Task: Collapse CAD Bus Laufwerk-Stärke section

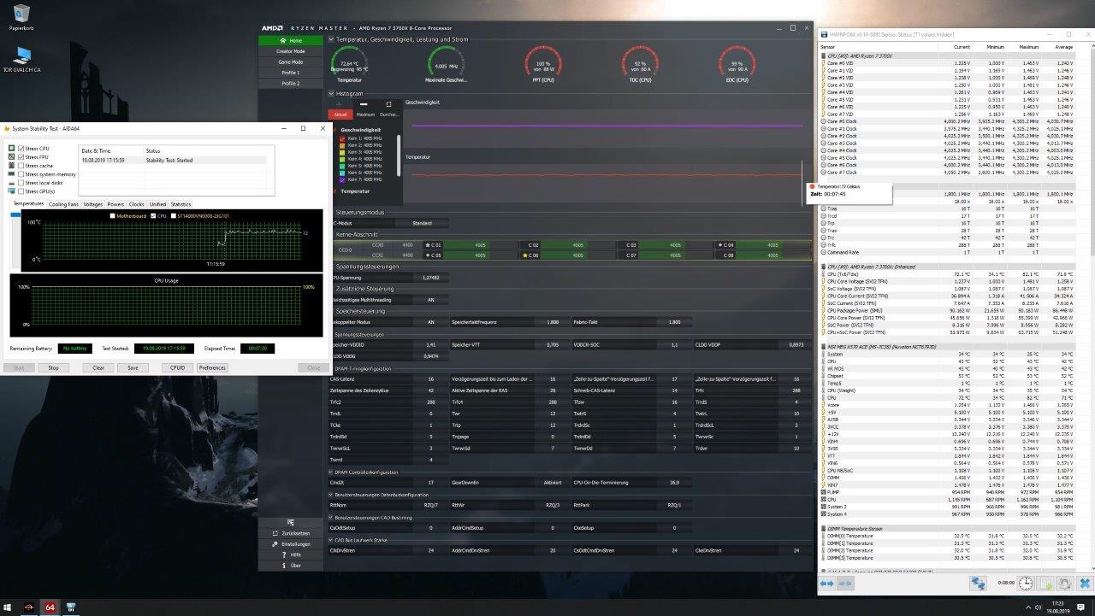Action: [x=331, y=540]
